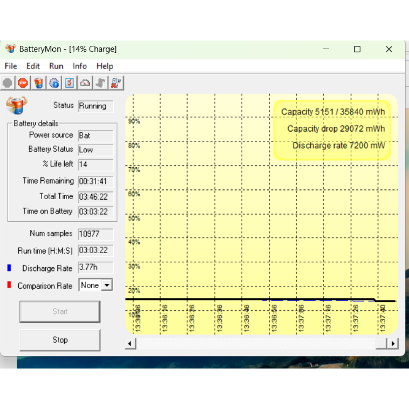Image resolution: width=409 pixels, height=409 pixels.
Task: Click the blue Discharge Rate color marker
Action: tap(9, 268)
